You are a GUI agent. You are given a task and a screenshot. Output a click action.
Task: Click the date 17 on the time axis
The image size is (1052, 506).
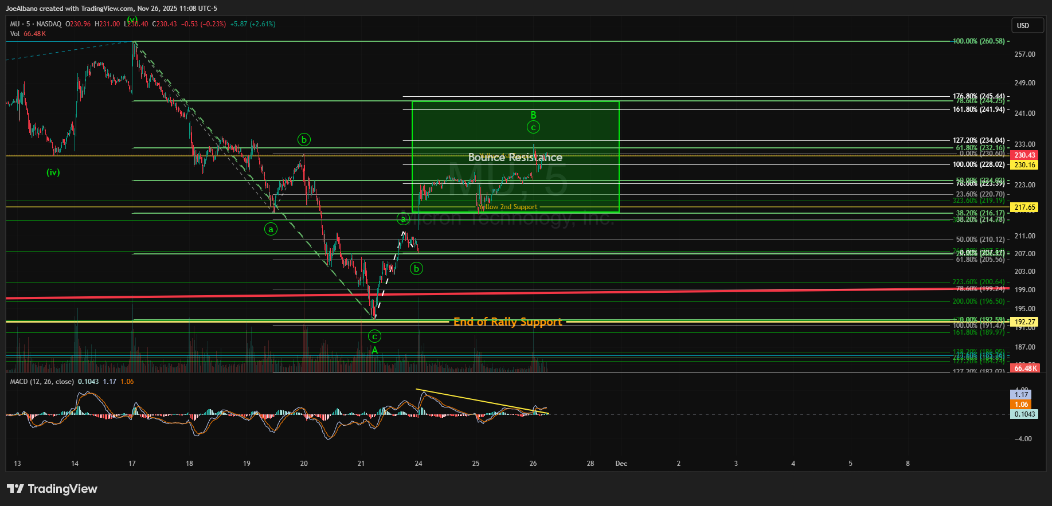coord(132,464)
